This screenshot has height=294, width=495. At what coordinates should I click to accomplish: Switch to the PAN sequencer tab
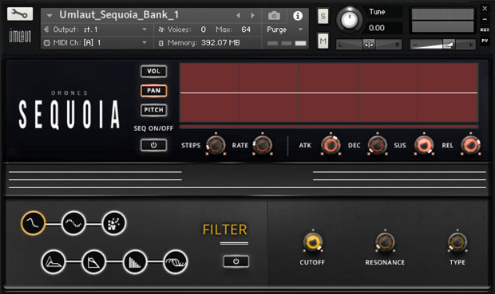click(x=153, y=91)
